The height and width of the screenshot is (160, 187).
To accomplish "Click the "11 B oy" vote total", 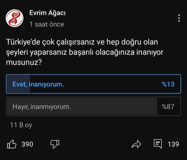I will point(21,125).
